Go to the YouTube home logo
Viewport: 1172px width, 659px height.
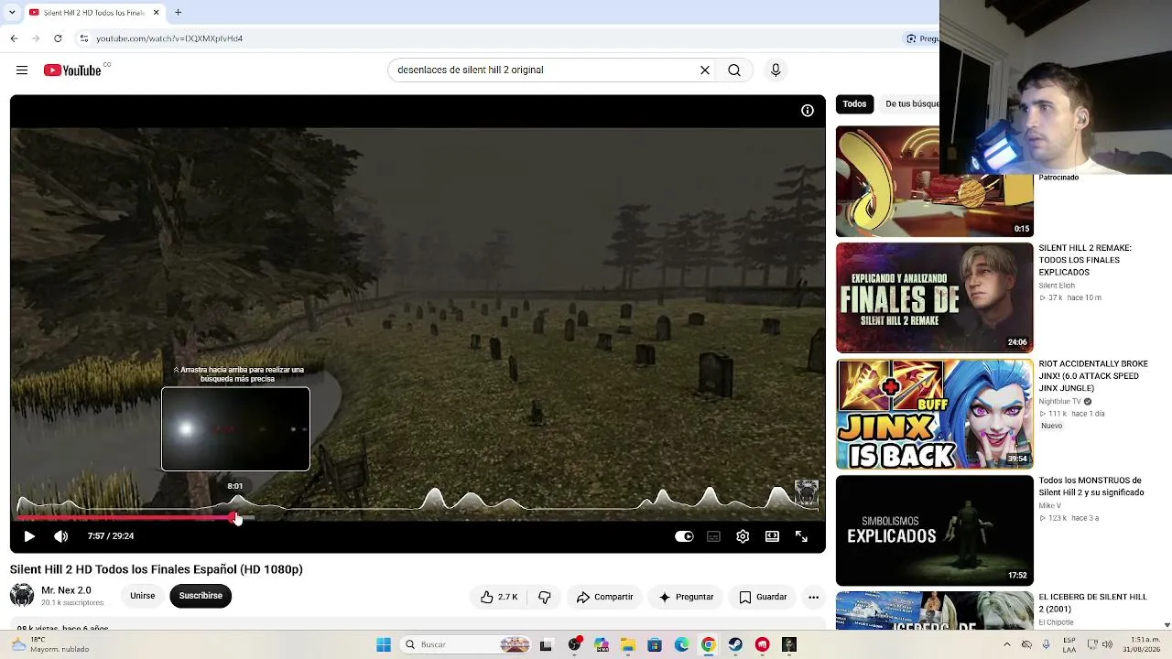point(72,70)
